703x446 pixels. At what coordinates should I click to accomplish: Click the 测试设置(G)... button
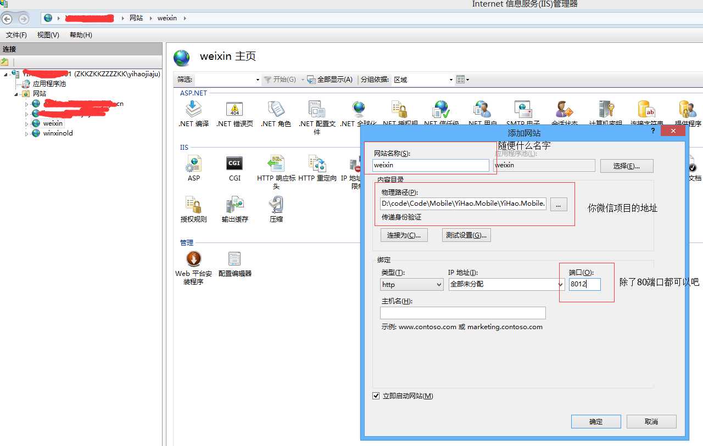click(466, 235)
